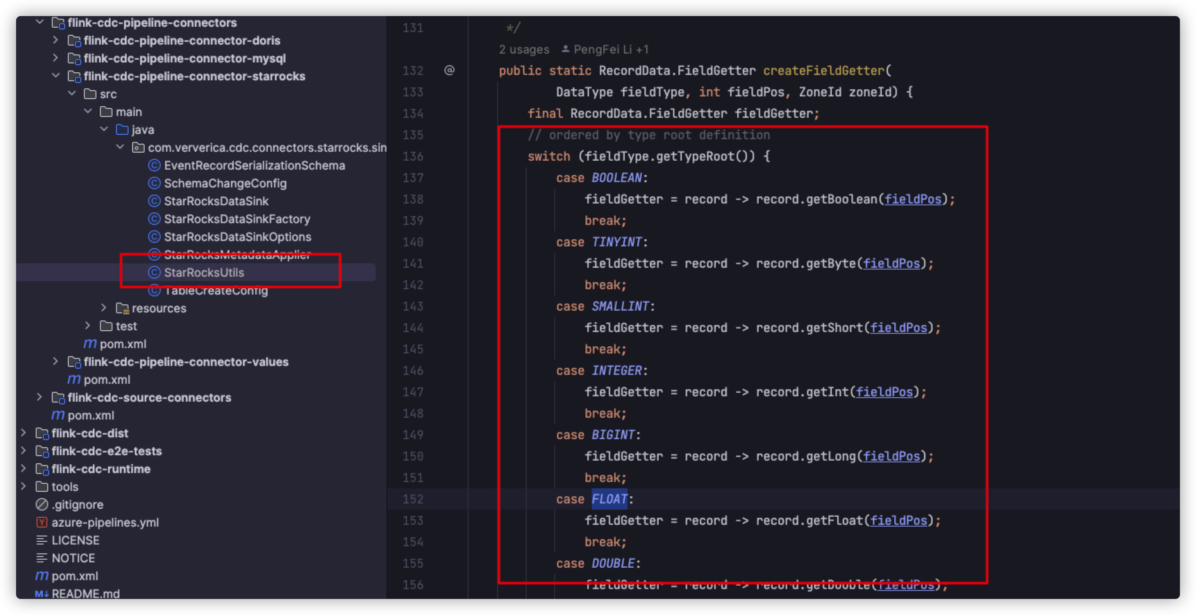Click the README.md markdown icon
This screenshot has width=1196, height=615.
(x=42, y=594)
